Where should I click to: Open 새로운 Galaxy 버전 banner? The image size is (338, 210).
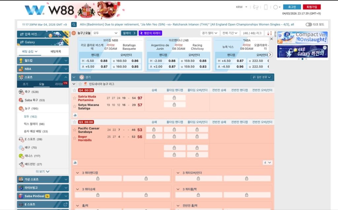click(302, 51)
